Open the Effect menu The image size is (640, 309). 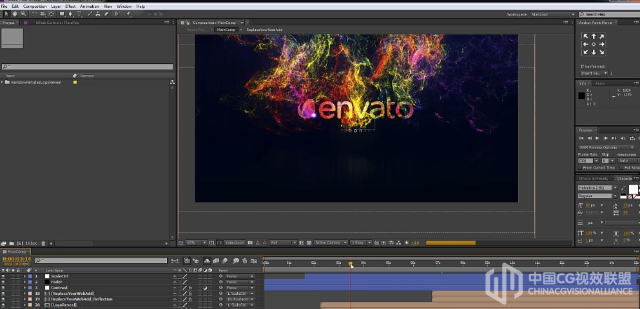point(70,6)
